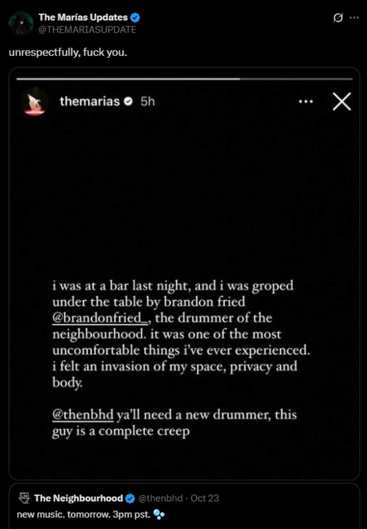Image resolution: width=367 pixels, height=529 pixels.
Task: Click the verified badge next to themarias
Action: (x=128, y=102)
